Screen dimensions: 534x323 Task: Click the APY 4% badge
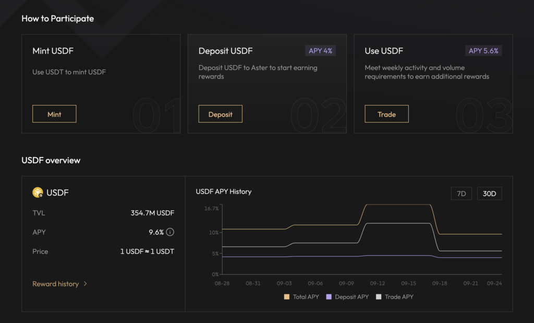tap(320, 51)
